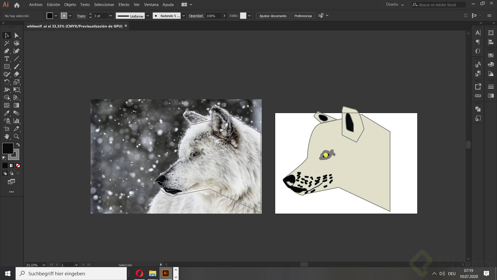Screen dimensions: 497x280
Task: Click the Preferencias button
Action: [303, 16]
